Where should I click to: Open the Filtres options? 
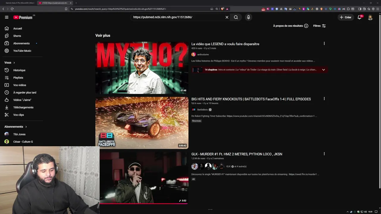(319, 26)
